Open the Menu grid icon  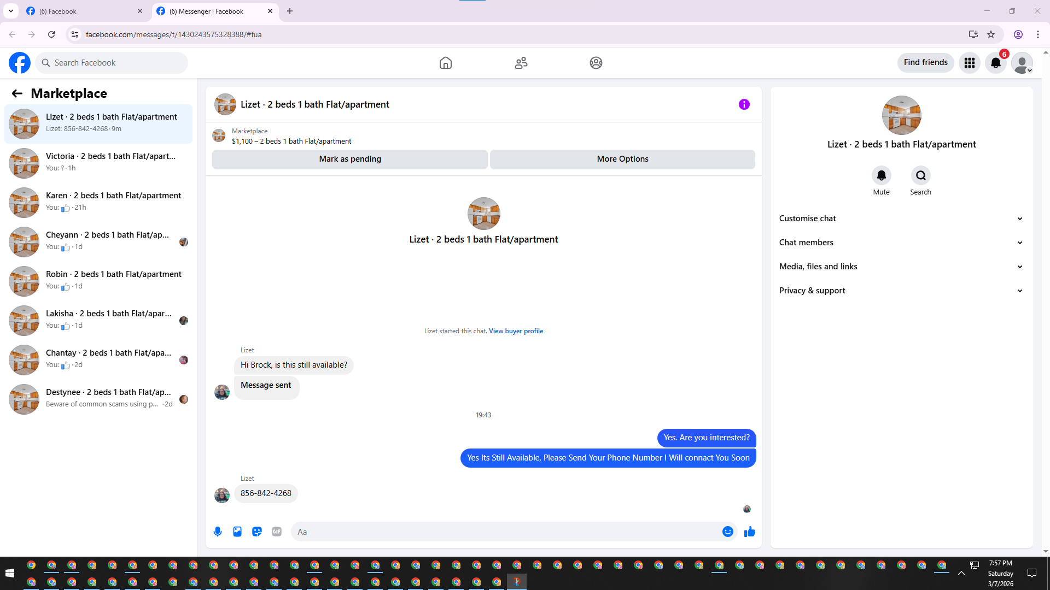(x=970, y=63)
